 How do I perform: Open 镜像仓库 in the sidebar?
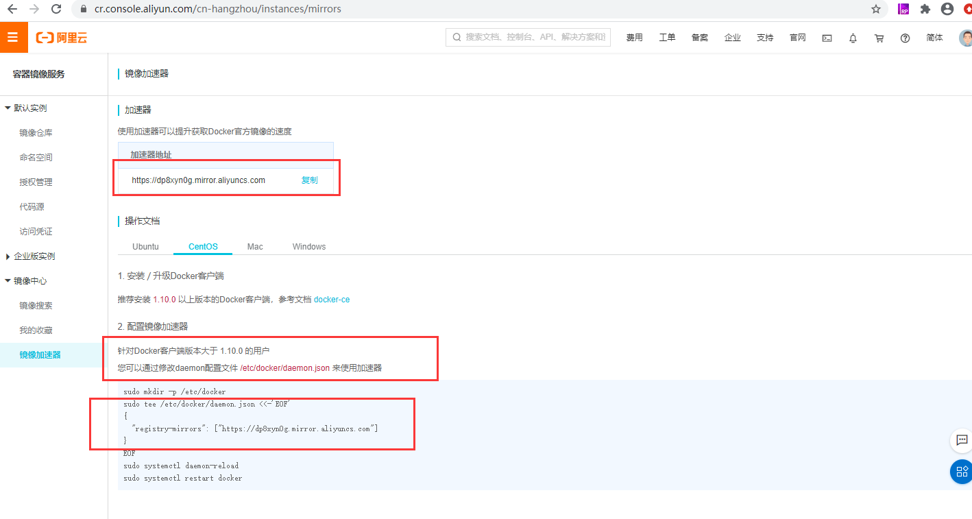pyautogui.click(x=36, y=133)
